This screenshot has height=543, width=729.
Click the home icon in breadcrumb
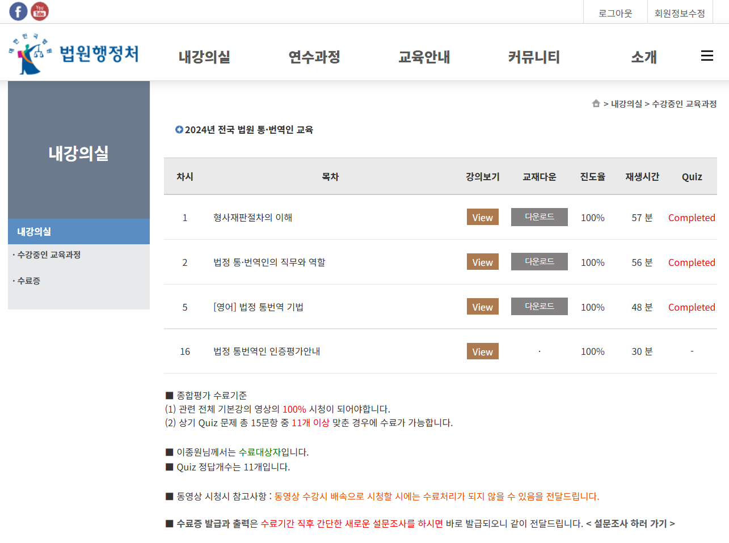pyautogui.click(x=596, y=104)
